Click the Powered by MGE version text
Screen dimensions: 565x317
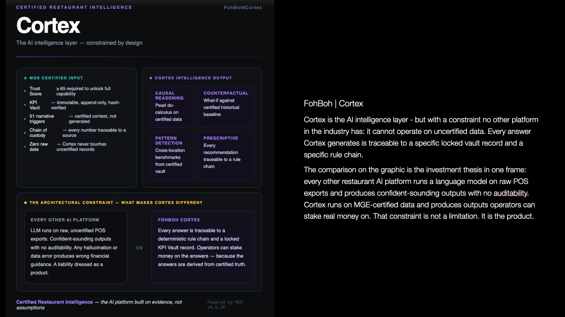click(225, 305)
